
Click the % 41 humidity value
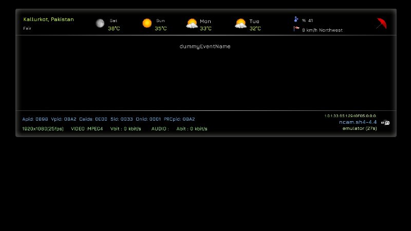click(307, 21)
